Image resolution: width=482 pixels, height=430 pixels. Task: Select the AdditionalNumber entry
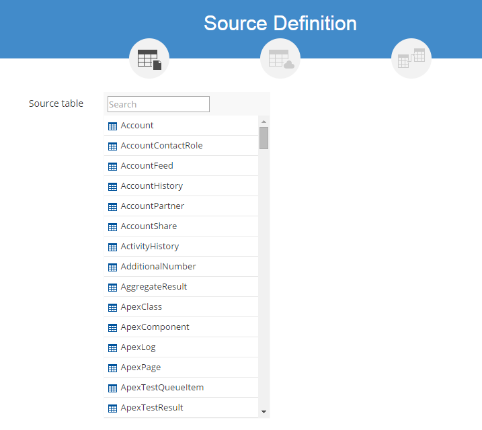coord(158,267)
